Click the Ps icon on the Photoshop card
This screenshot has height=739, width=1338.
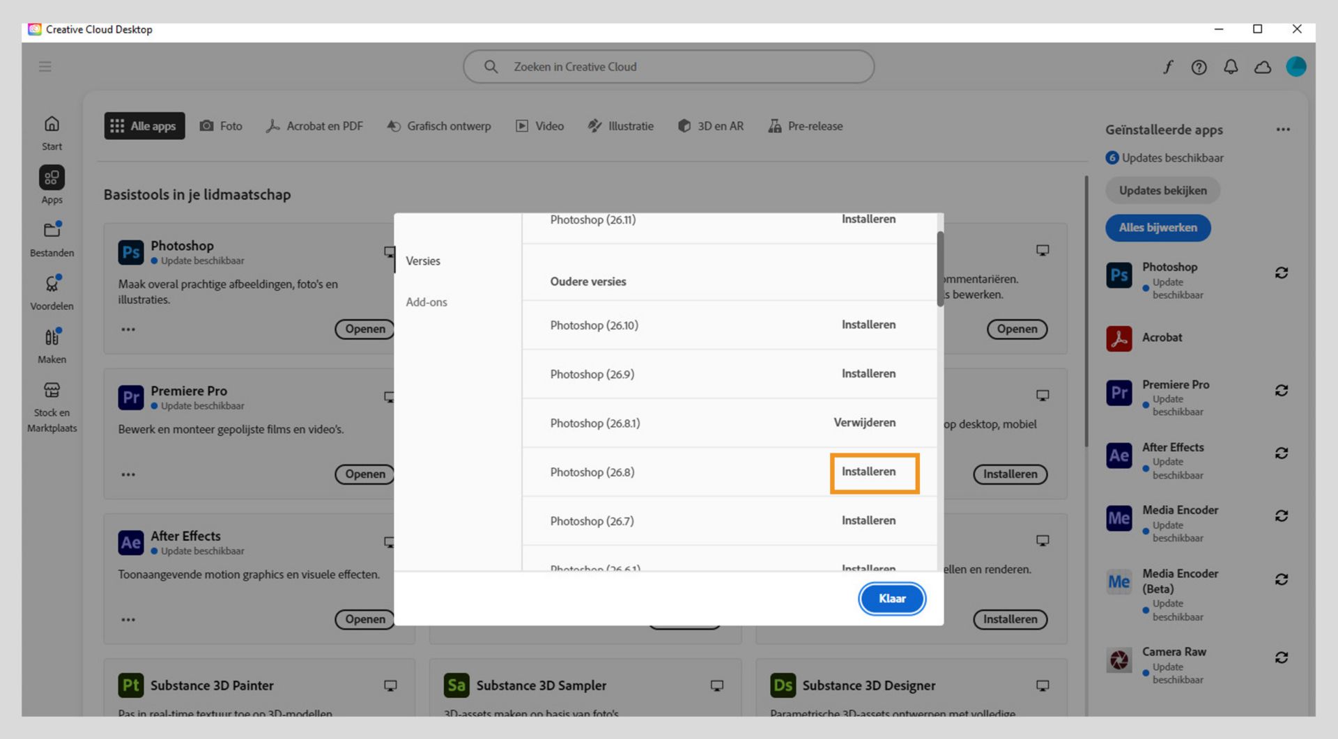click(131, 252)
